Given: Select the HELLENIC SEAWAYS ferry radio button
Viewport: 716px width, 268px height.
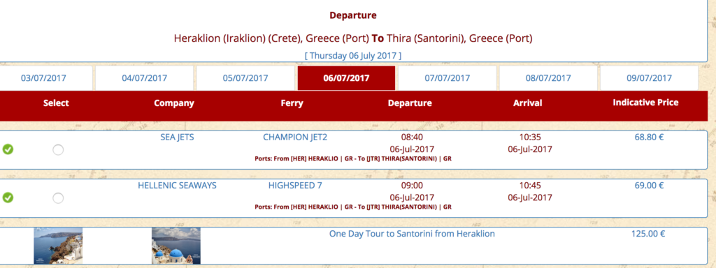Looking at the screenshot, I should 58,198.
